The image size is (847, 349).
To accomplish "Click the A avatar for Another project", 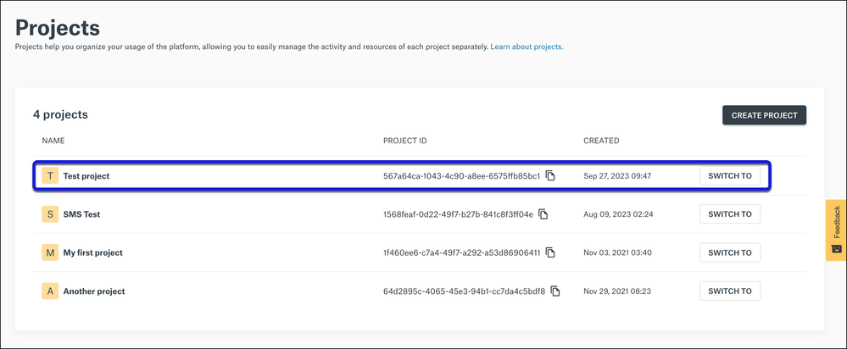I will 50,291.
